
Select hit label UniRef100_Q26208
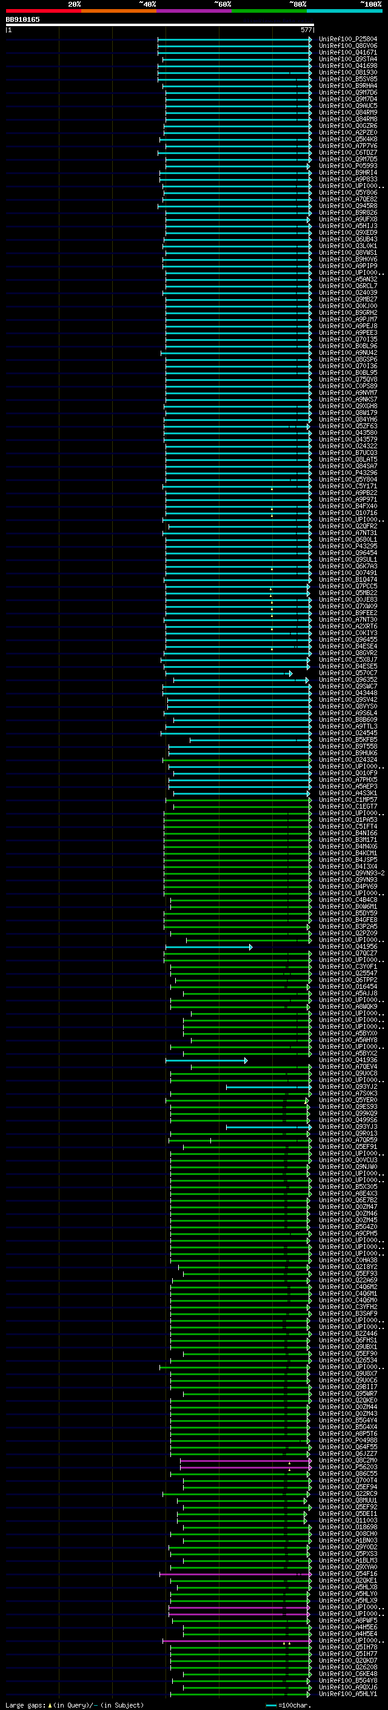347,1666
